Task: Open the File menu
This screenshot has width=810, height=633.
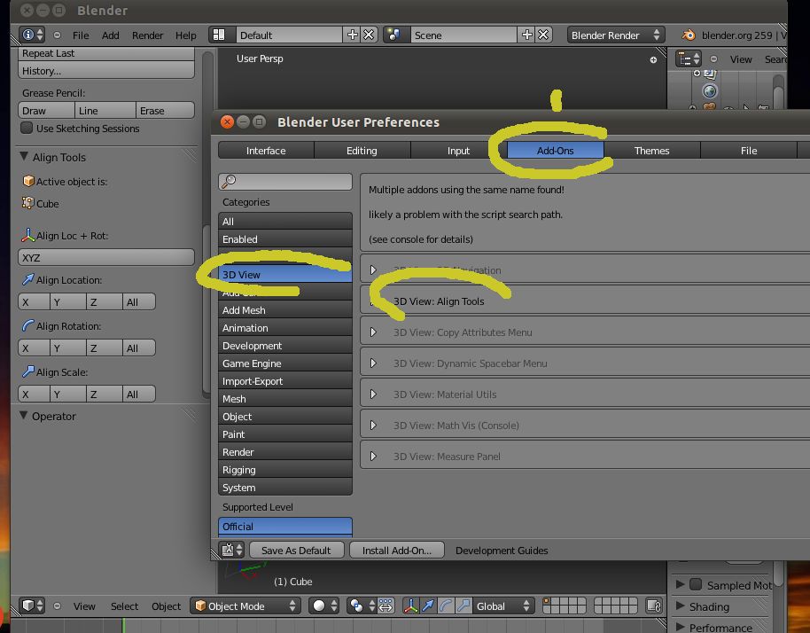Action: click(x=81, y=35)
